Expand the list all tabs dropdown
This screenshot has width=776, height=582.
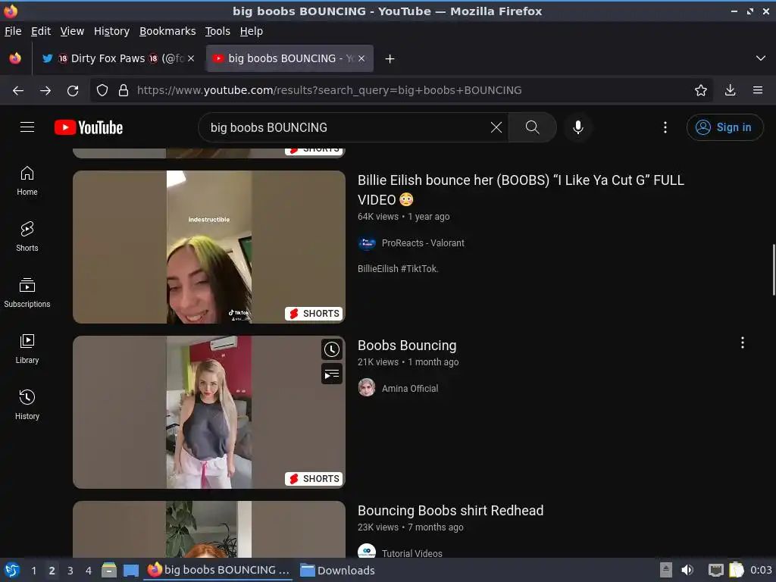pyautogui.click(x=761, y=58)
